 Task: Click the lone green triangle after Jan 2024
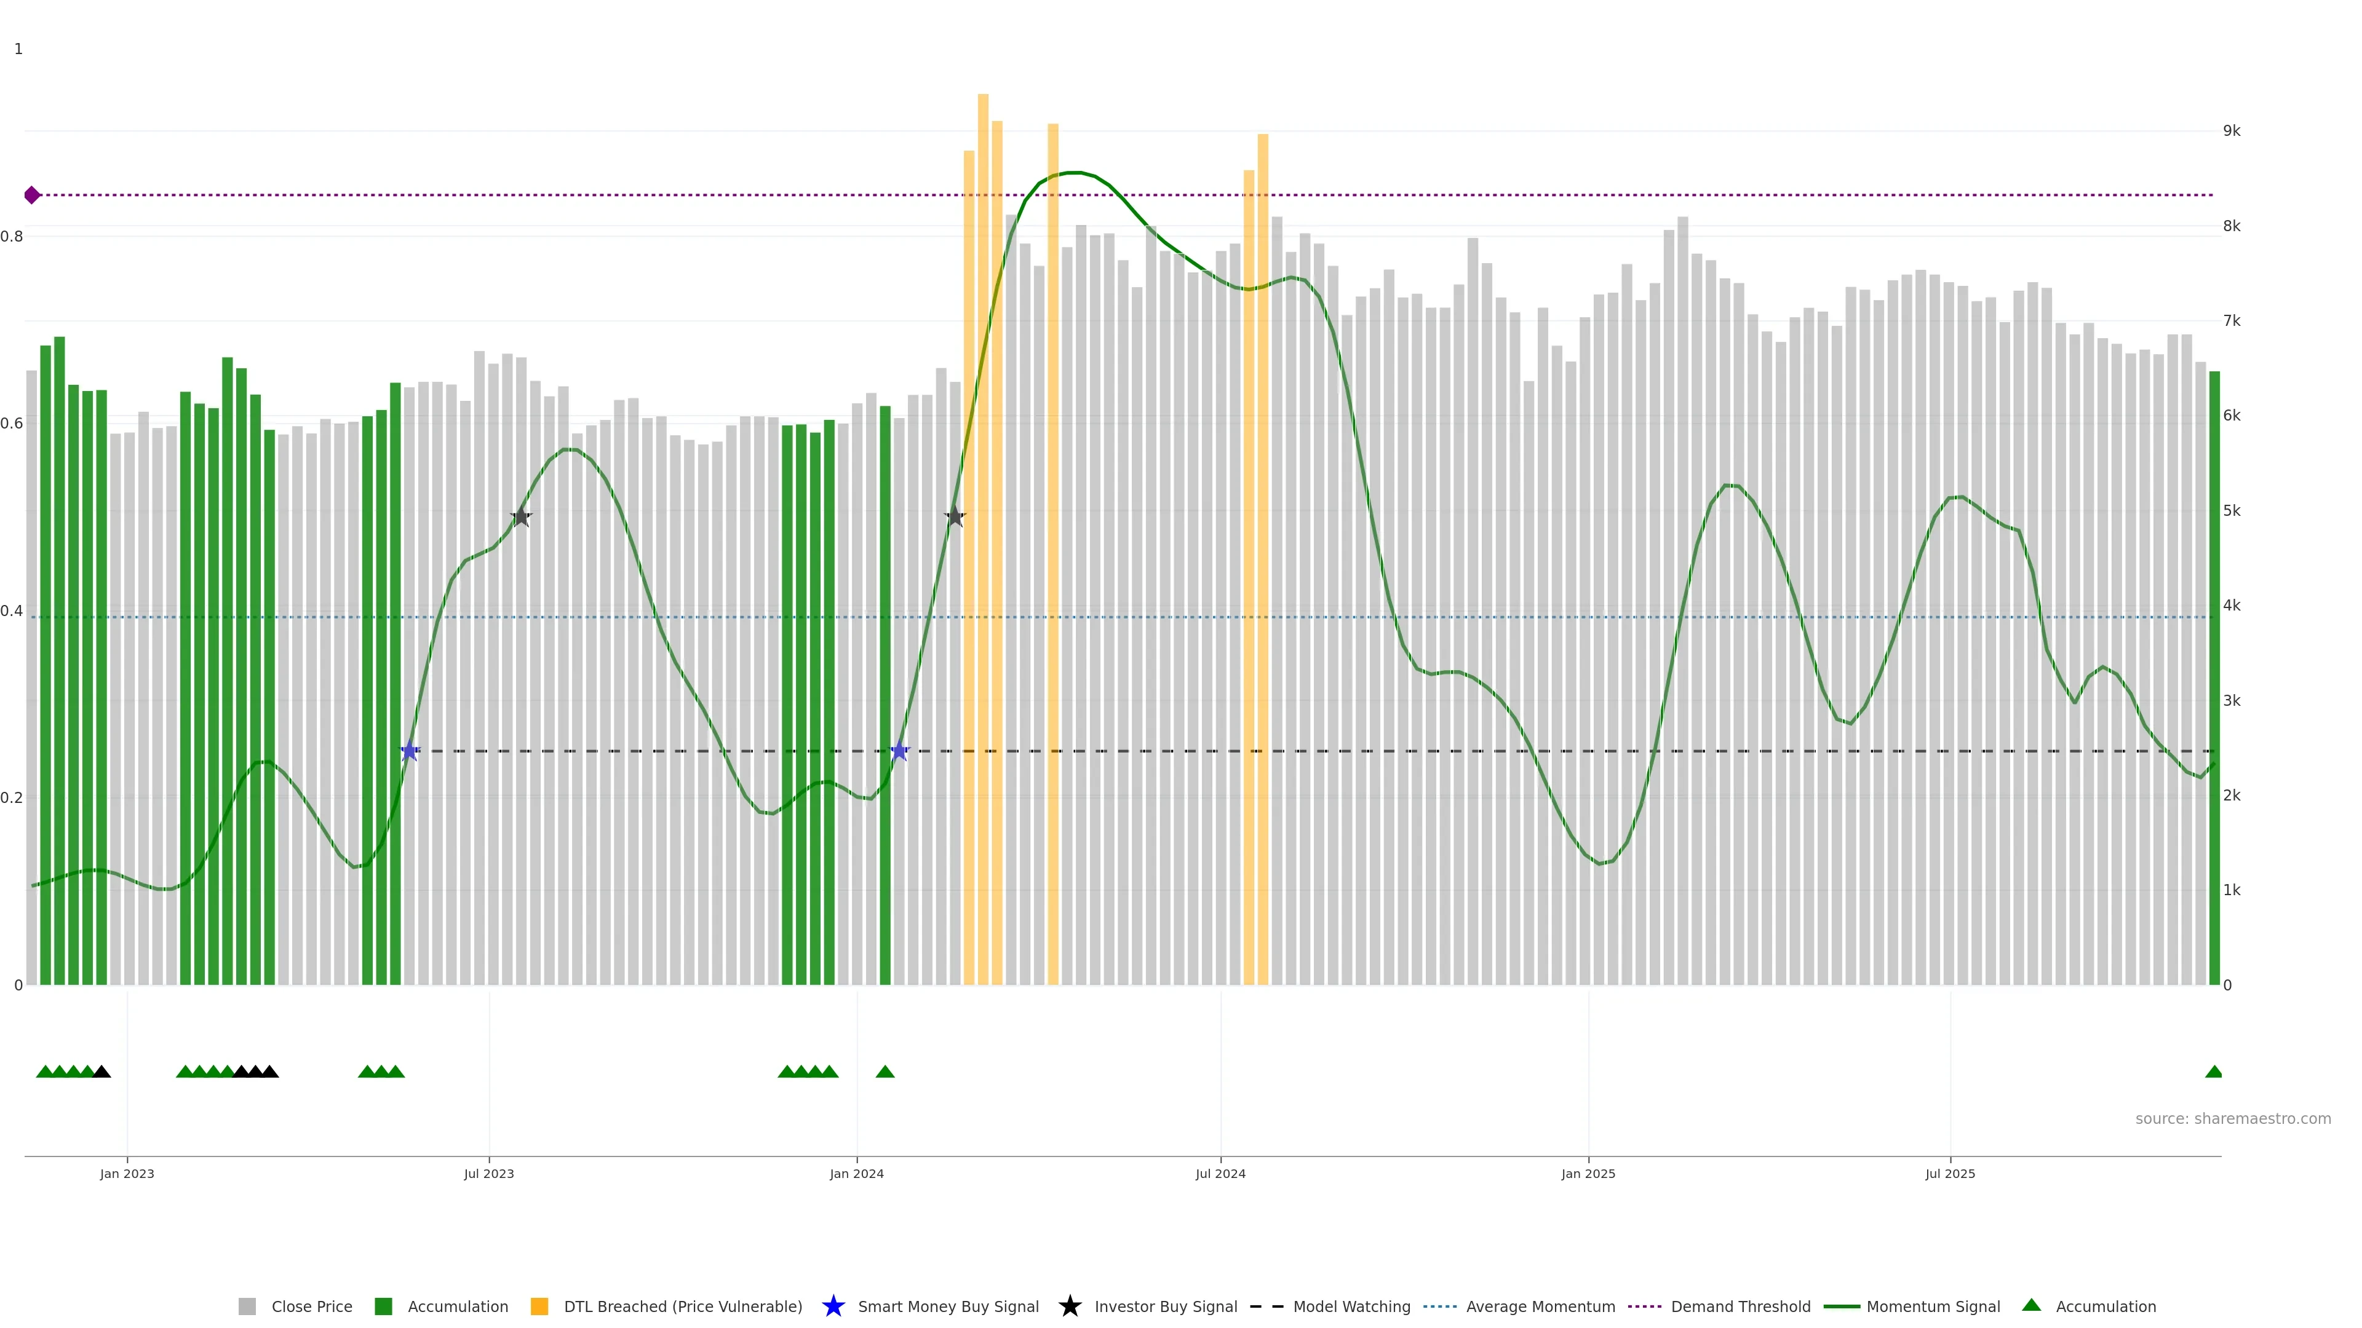coord(885,1072)
